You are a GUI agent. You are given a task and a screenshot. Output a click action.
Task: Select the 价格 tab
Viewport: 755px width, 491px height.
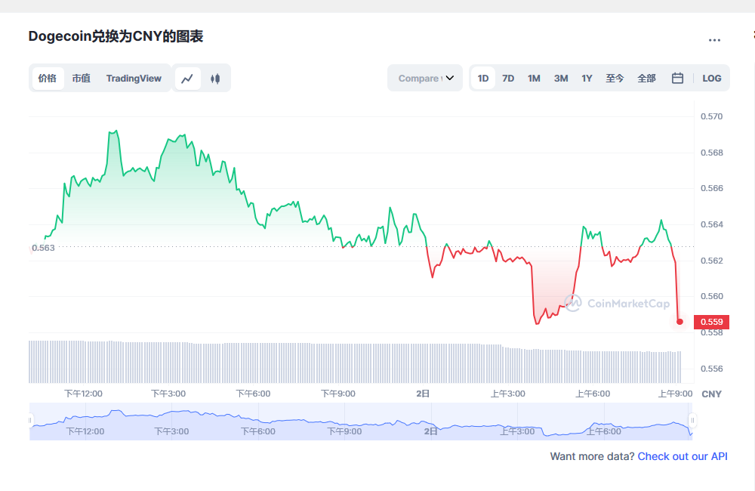(47, 78)
